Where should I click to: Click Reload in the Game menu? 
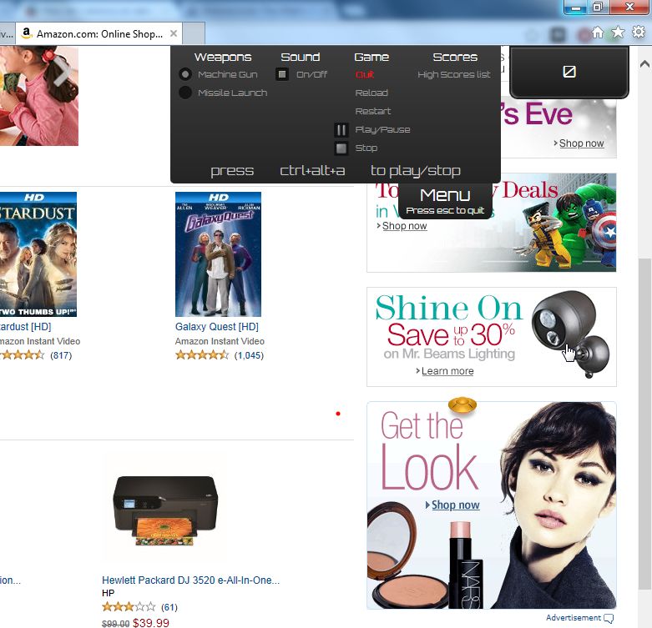point(371,93)
